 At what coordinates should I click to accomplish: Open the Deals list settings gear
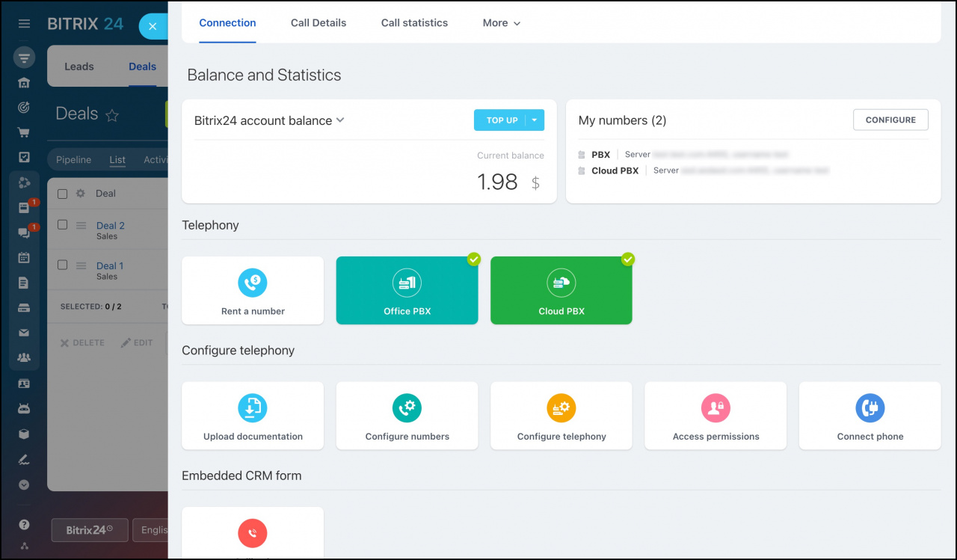pos(81,194)
